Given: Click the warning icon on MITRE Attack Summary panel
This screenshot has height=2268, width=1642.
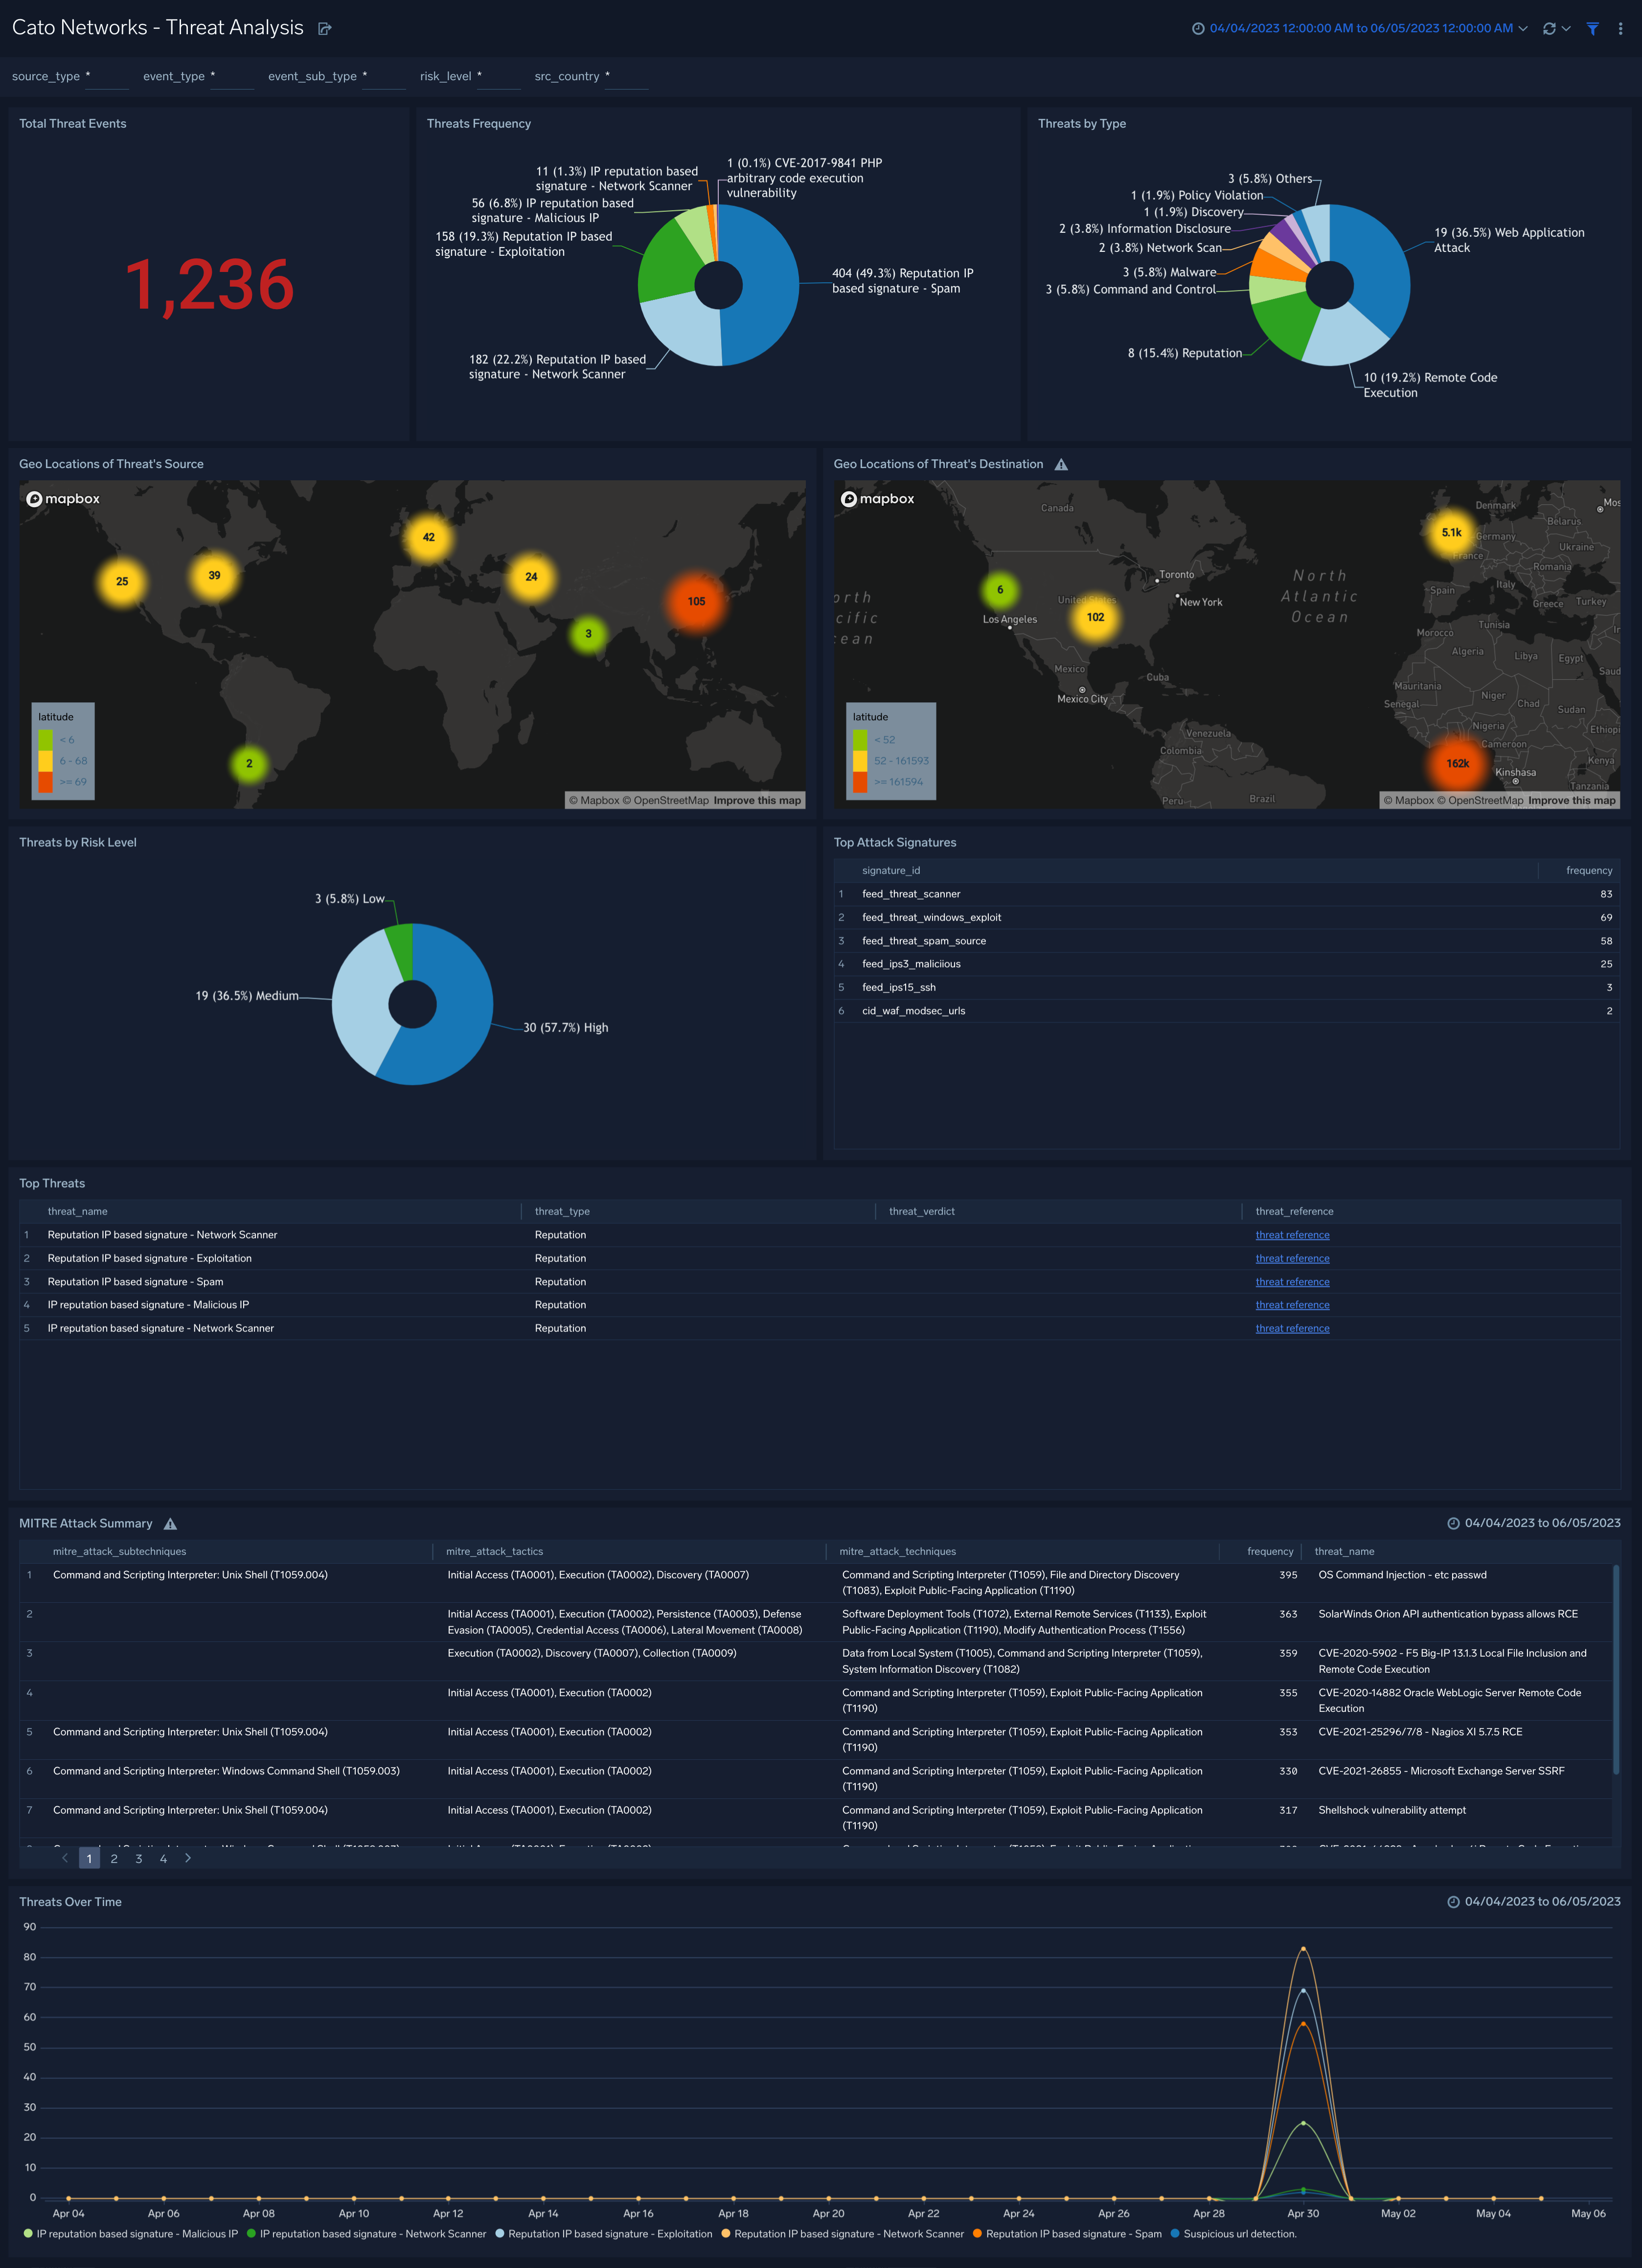Looking at the screenshot, I should point(170,1523).
